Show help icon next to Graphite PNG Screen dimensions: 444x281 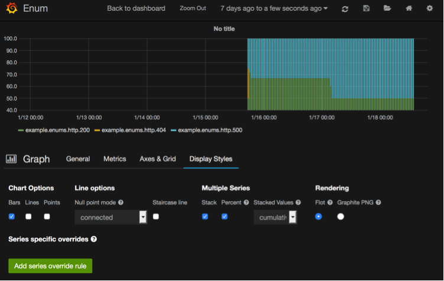[x=378, y=202]
